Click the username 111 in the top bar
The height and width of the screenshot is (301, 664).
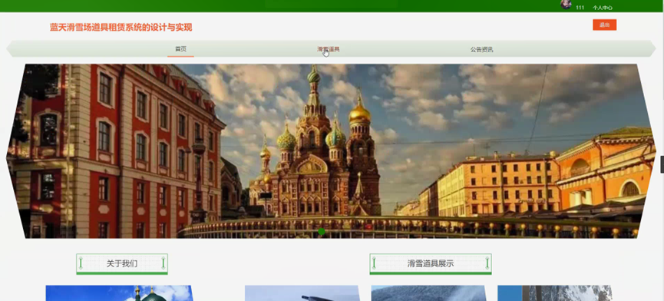[580, 8]
